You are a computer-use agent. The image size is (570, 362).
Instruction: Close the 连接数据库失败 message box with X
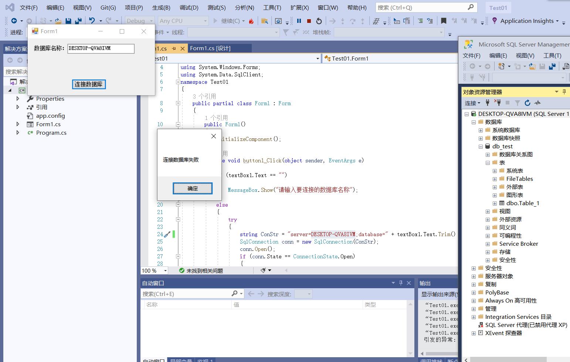213,136
